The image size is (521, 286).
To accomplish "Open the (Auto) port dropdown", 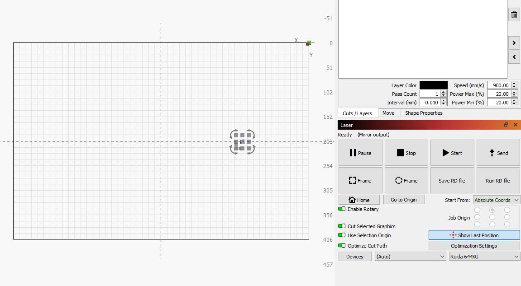I will pos(411,257).
